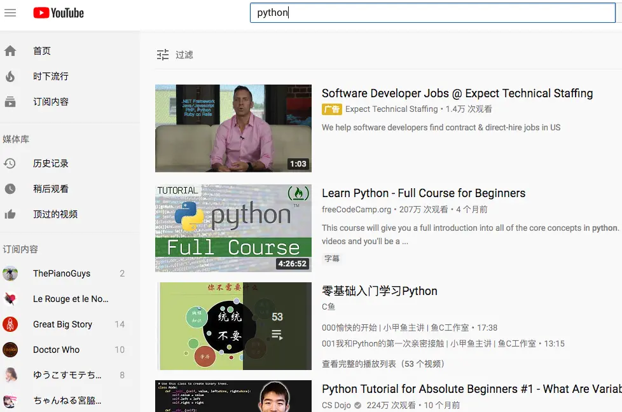Open ちゃんねる宮脇... channel avatar
The width and height of the screenshot is (622, 412).
[x=10, y=401]
